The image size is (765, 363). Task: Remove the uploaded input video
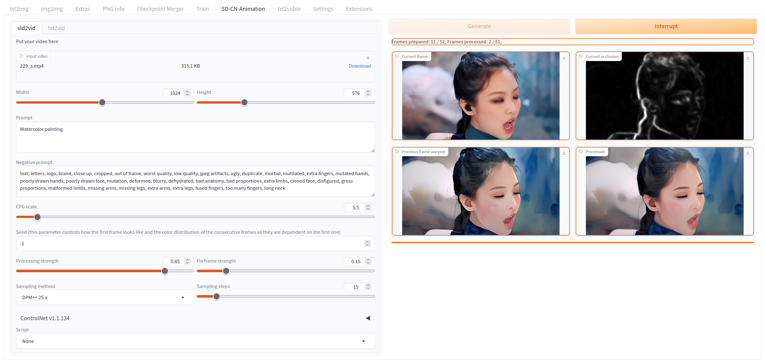pos(368,58)
